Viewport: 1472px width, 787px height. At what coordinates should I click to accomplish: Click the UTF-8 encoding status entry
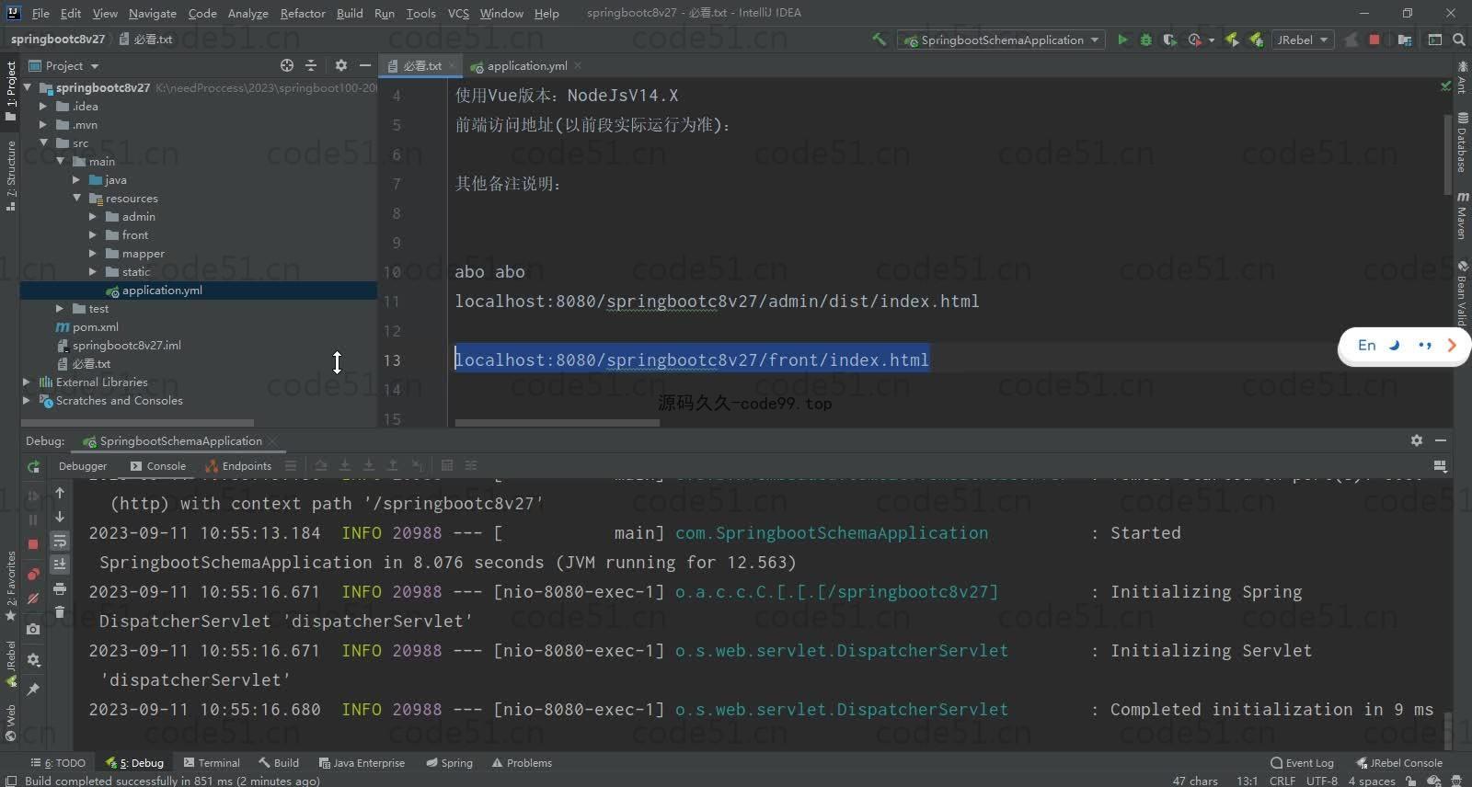click(x=1321, y=781)
